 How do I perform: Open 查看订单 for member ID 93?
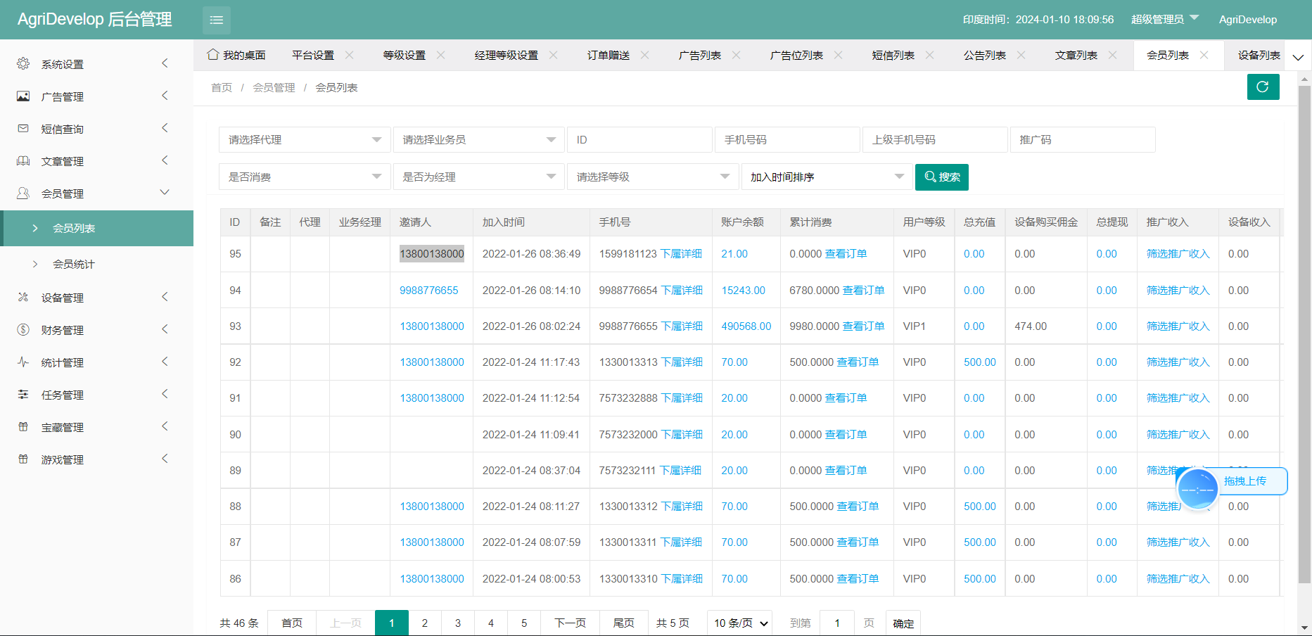click(x=863, y=326)
